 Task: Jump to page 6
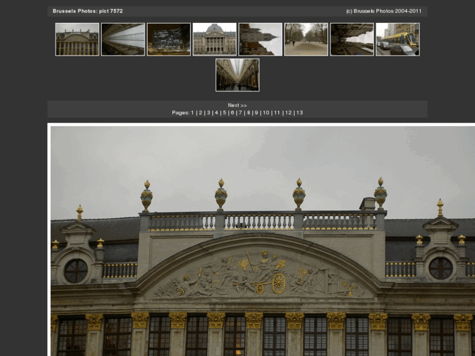(x=233, y=113)
